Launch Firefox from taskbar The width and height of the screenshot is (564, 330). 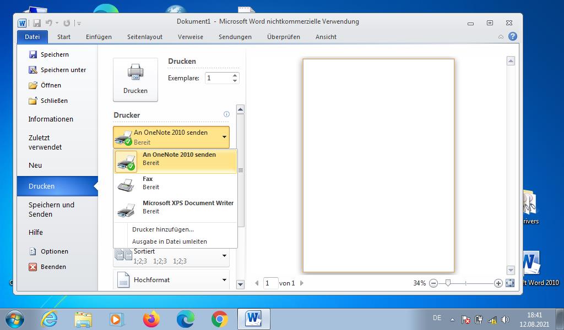pyautogui.click(x=151, y=319)
